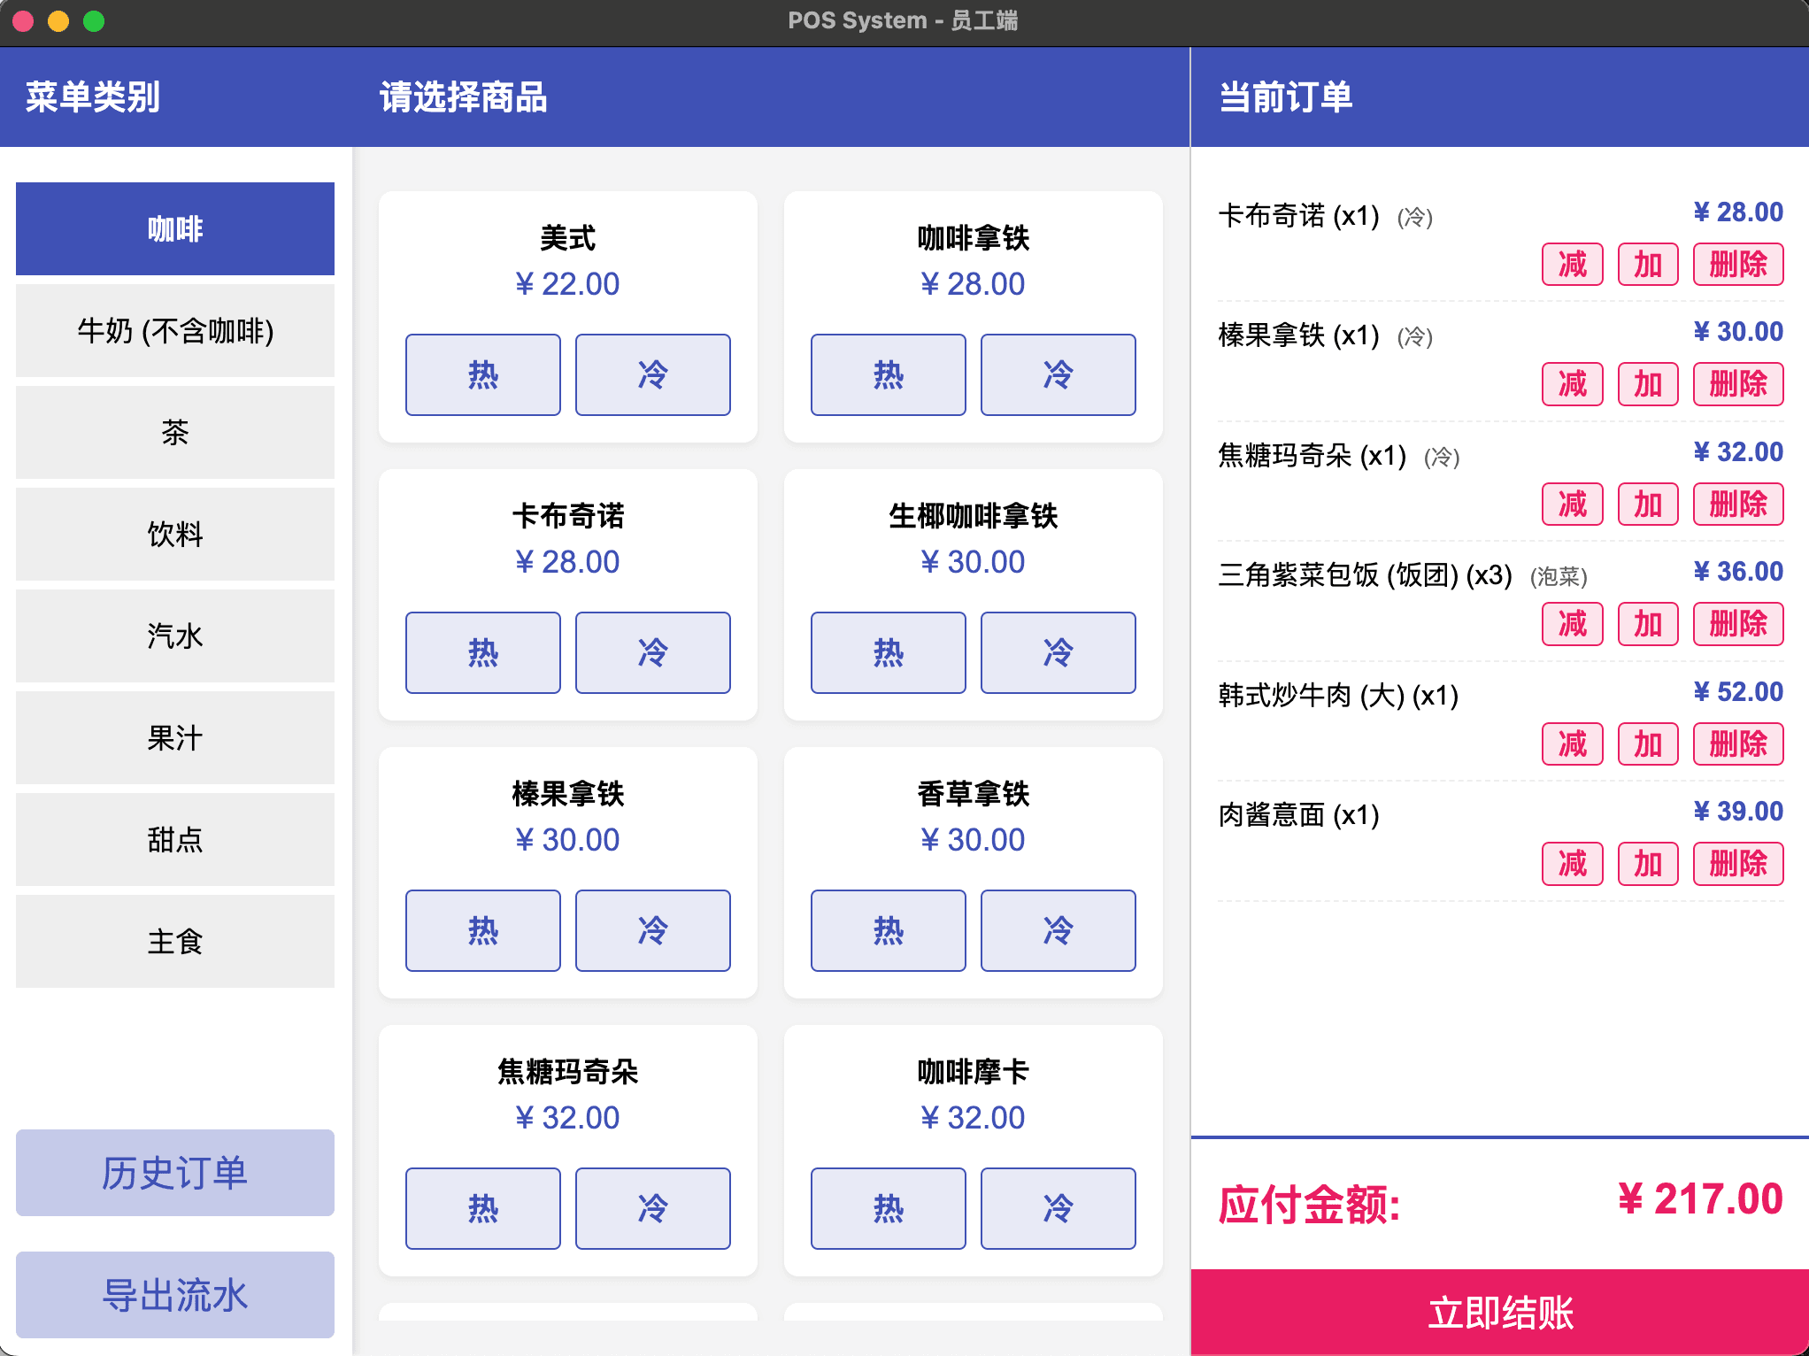This screenshot has height=1356, width=1809.
Task: Select the 热 option for 美式
Action: coord(482,374)
